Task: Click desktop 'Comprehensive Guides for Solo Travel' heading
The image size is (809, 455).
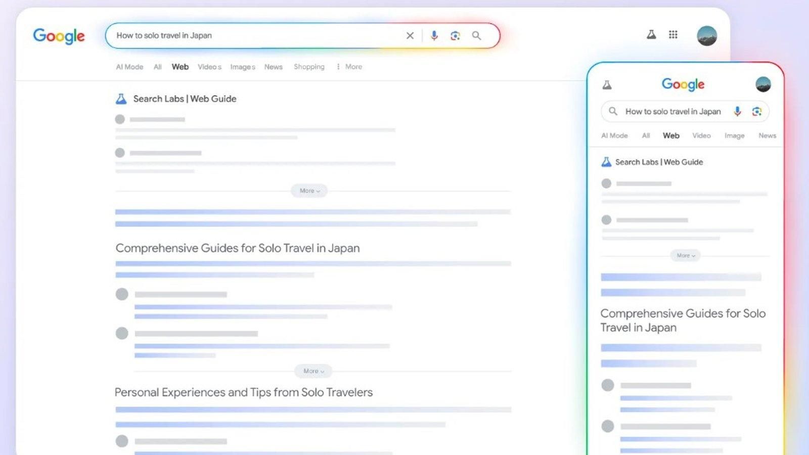Action: [x=238, y=248]
